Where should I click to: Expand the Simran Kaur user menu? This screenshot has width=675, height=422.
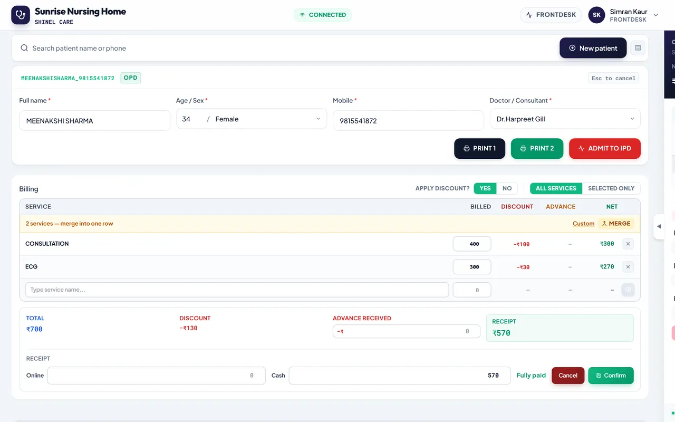pos(656,15)
